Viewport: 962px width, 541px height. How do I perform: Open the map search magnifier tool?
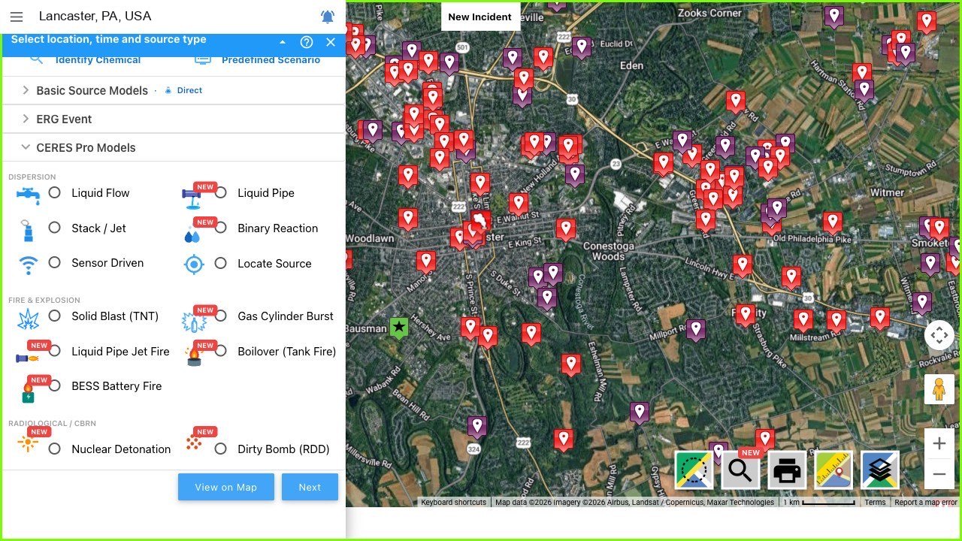coord(740,470)
